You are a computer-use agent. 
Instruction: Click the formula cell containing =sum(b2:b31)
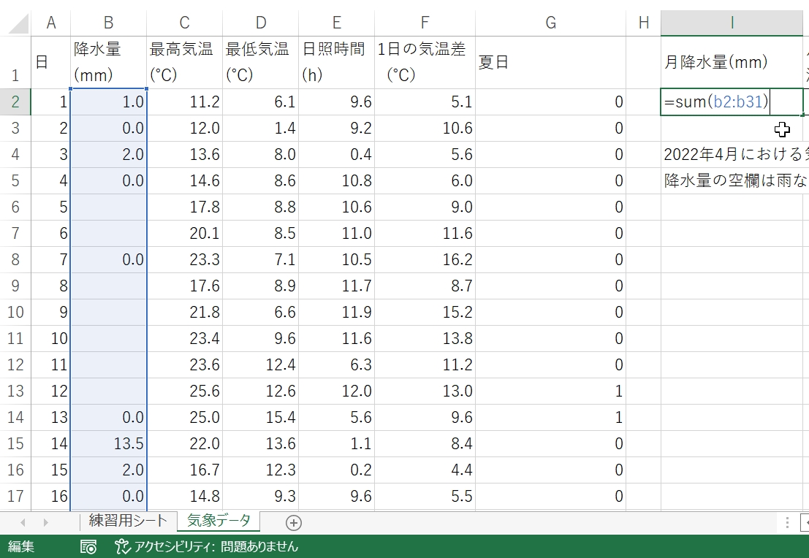[x=731, y=102]
